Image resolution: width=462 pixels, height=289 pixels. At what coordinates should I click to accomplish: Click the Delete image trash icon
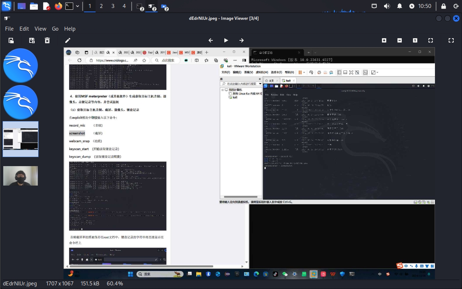click(x=47, y=40)
